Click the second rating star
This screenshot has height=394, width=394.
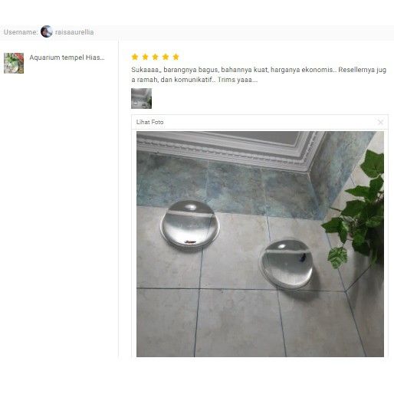pyautogui.click(x=145, y=57)
